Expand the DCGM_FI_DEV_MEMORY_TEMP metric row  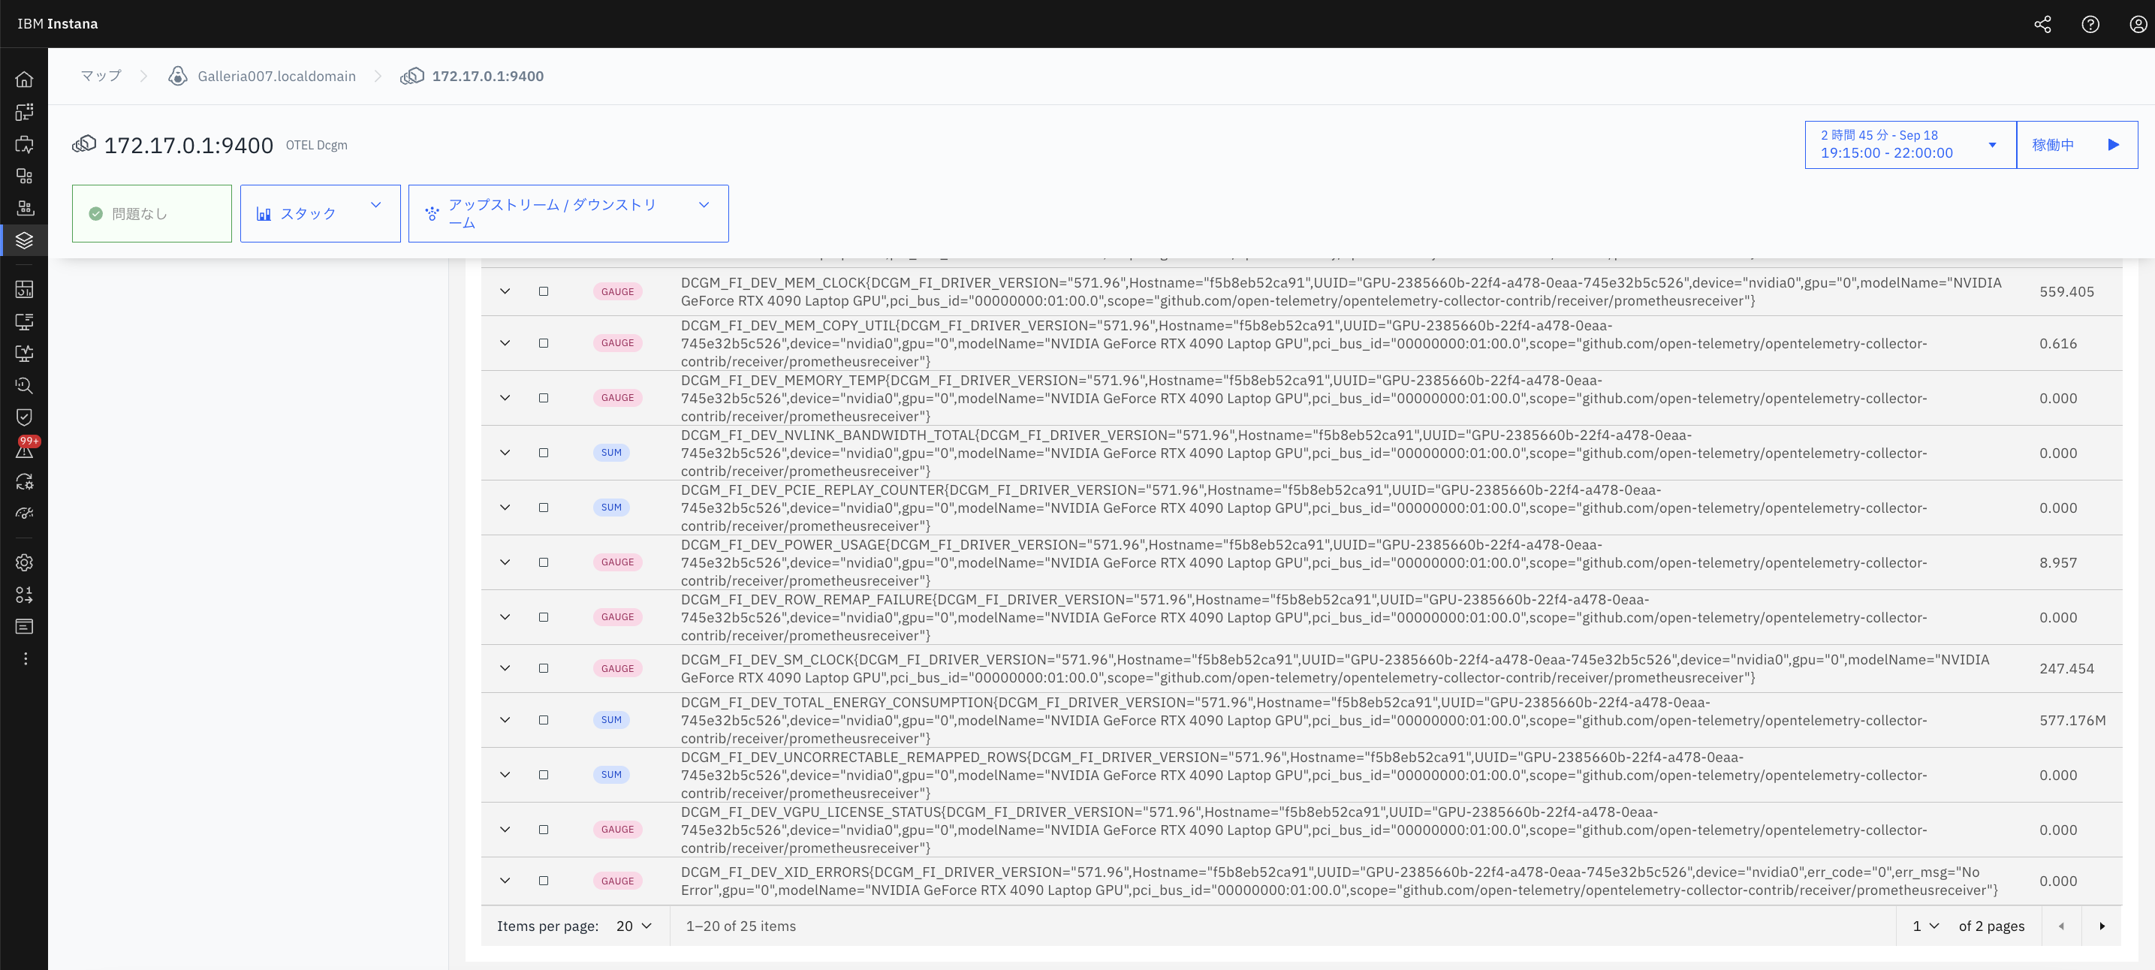pos(505,398)
